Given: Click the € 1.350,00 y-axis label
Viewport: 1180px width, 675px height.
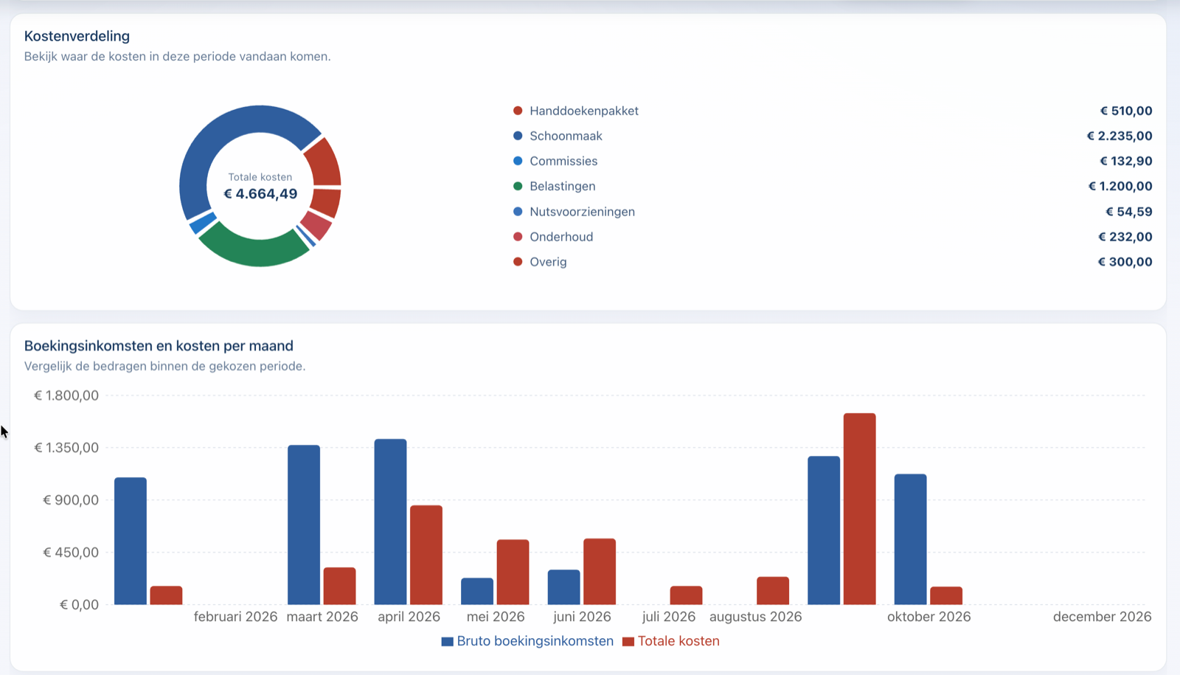Looking at the screenshot, I should pyautogui.click(x=66, y=448).
